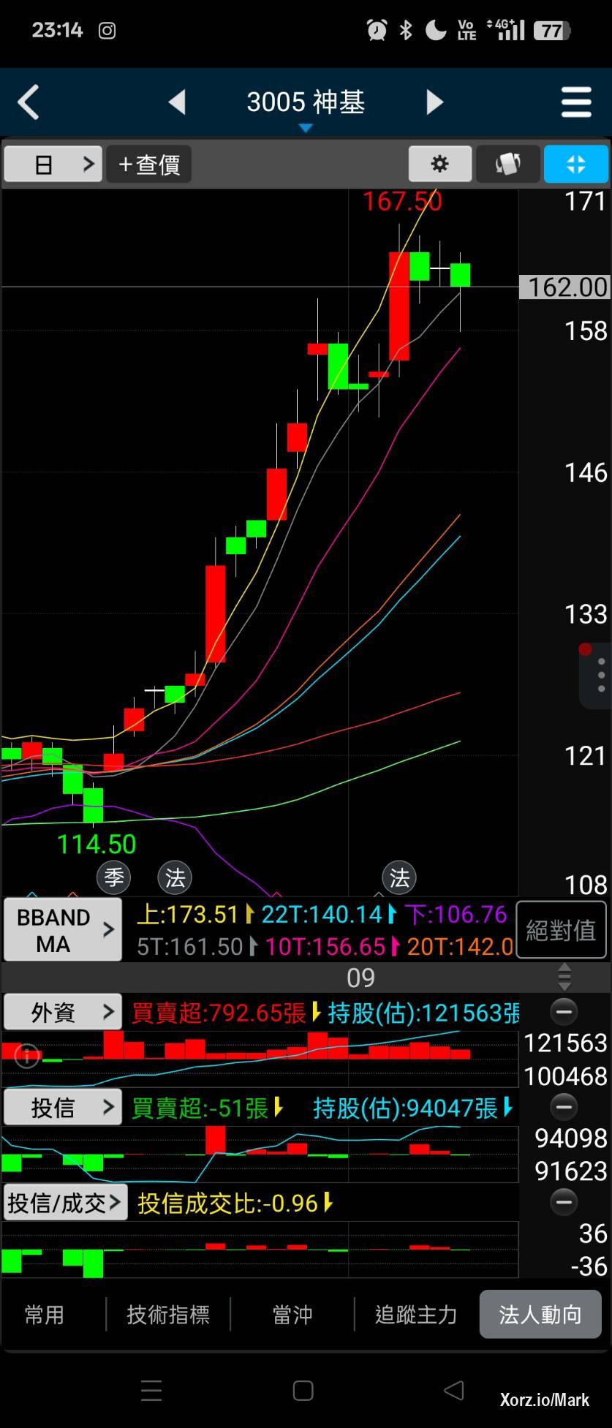Open the 日 period selector
This screenshot has width=612, height=1428.
(52, 164)
